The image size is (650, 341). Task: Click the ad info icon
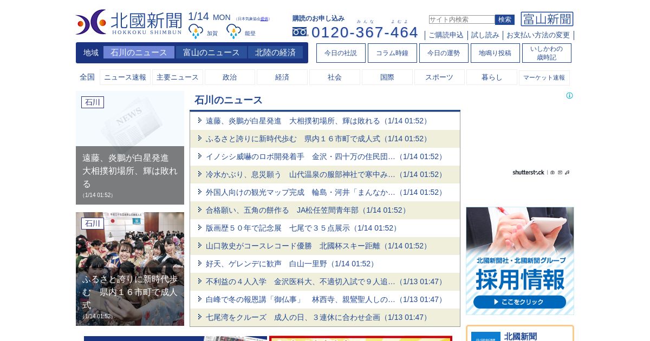[569, 96]
